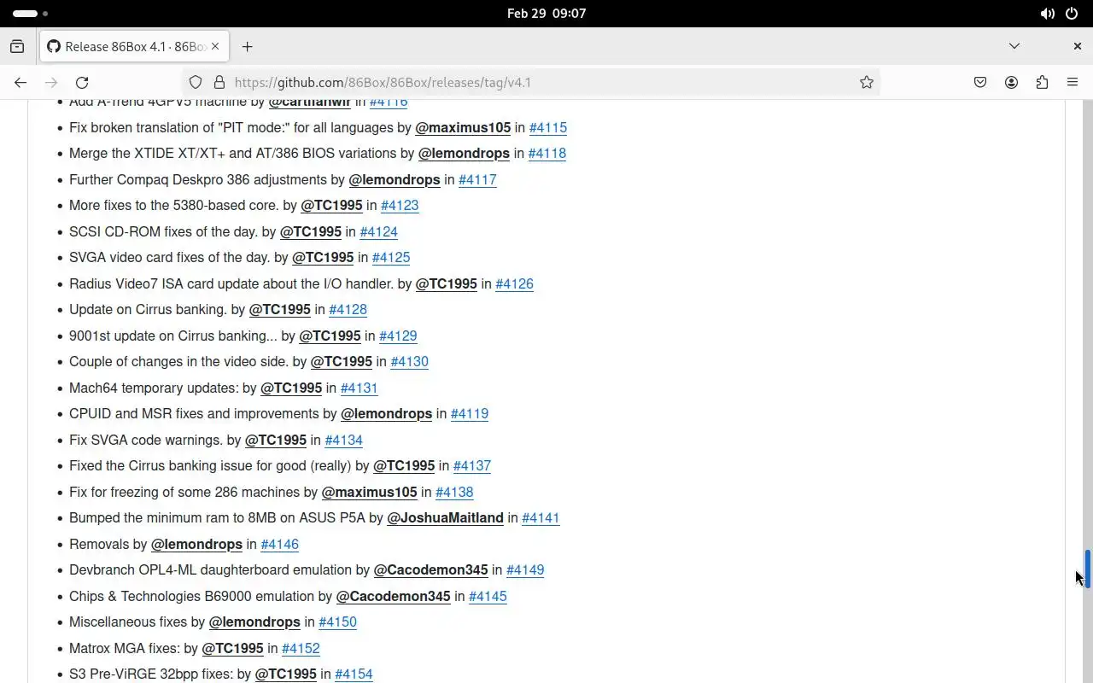Select the Release 86Box 4.1 tab

[x=133, y=46]
